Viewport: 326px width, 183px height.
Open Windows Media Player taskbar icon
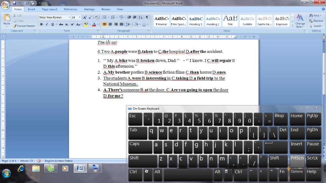tap(65, 168)
